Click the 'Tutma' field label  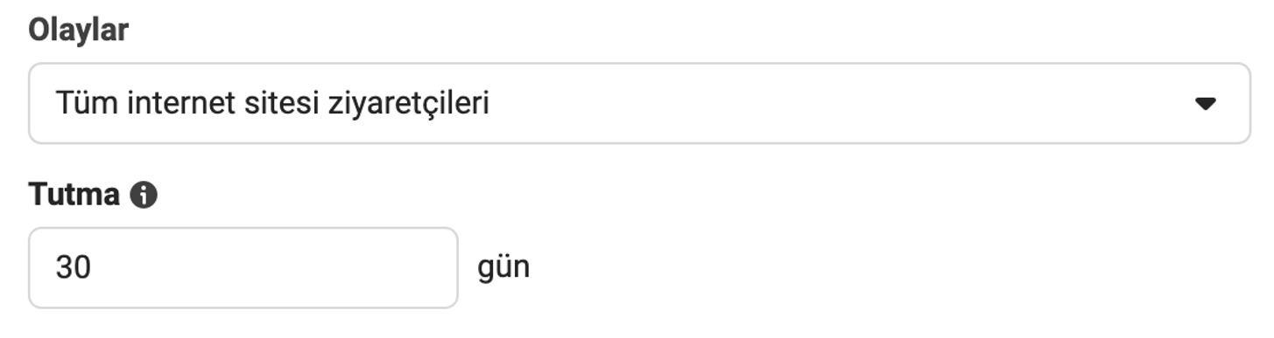pyautogui.click(x=74, y=195)
